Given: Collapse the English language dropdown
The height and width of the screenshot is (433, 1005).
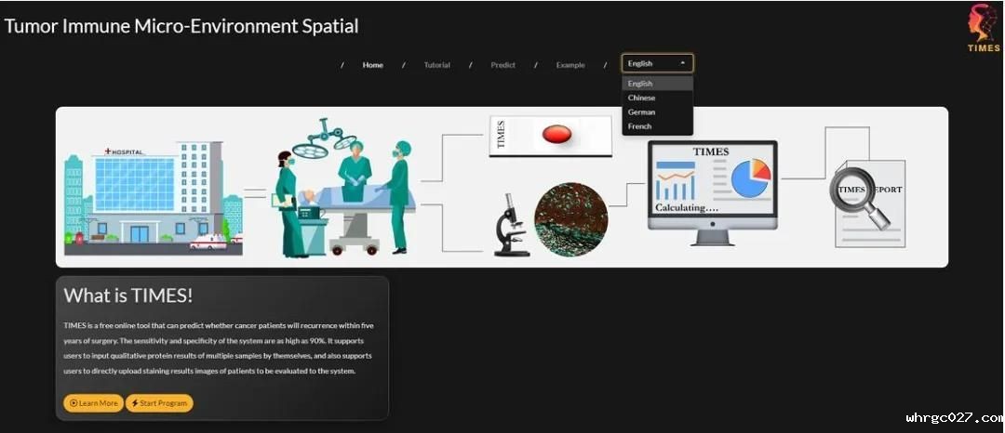Looking at the screenshot, I should point(657,63).
